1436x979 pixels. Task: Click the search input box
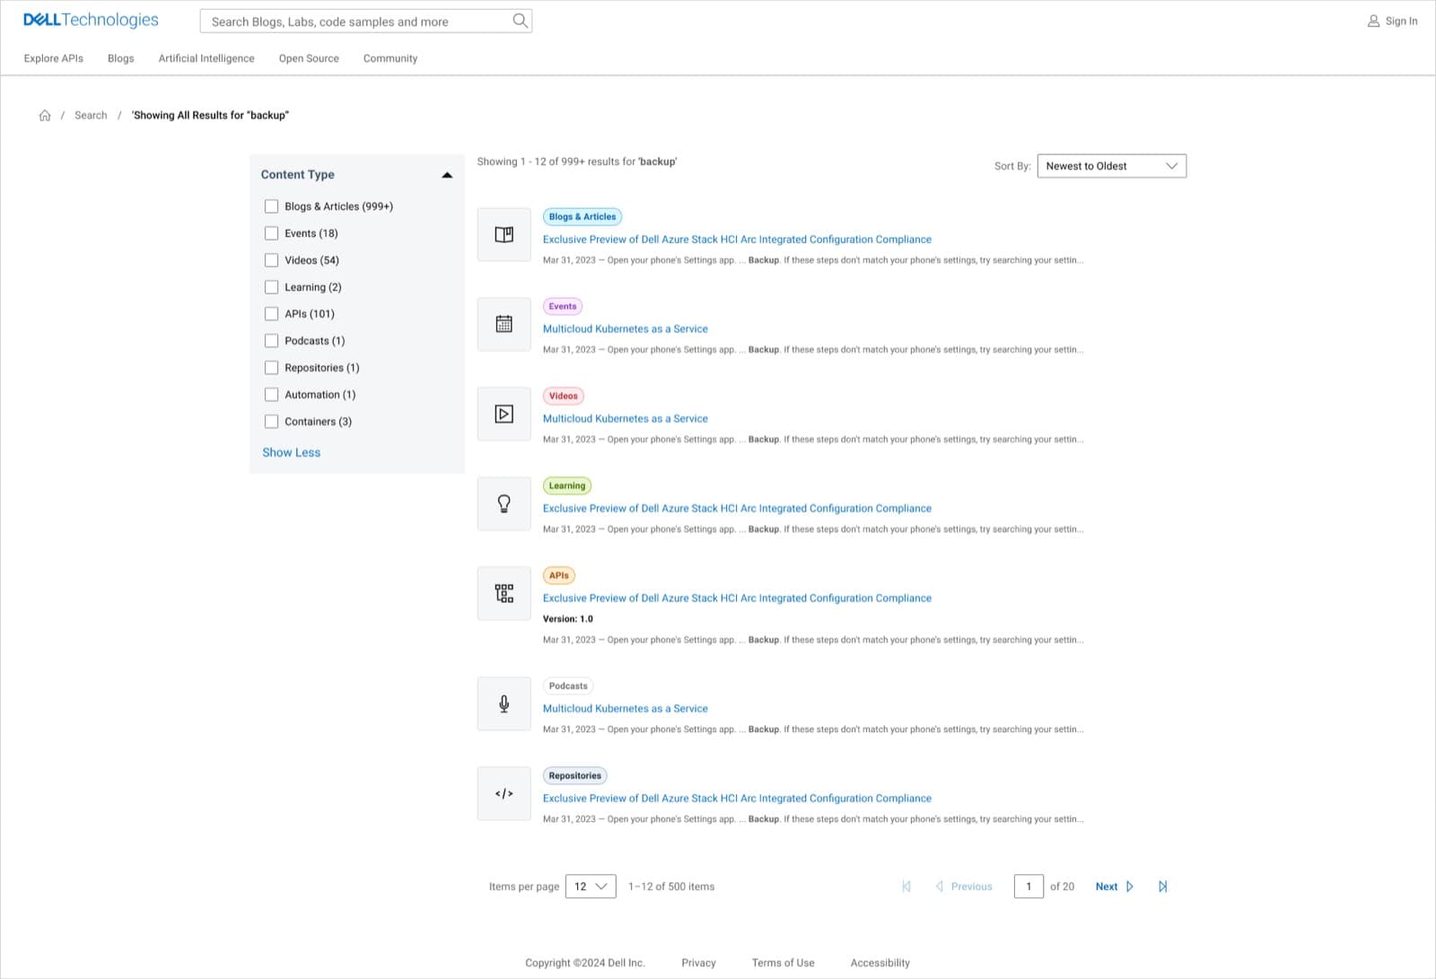(365, 21)
